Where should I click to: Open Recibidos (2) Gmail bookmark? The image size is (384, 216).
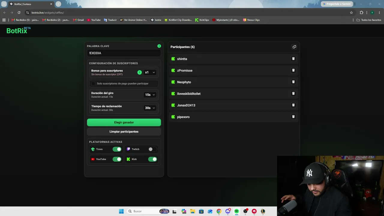(x=56, y=20)
